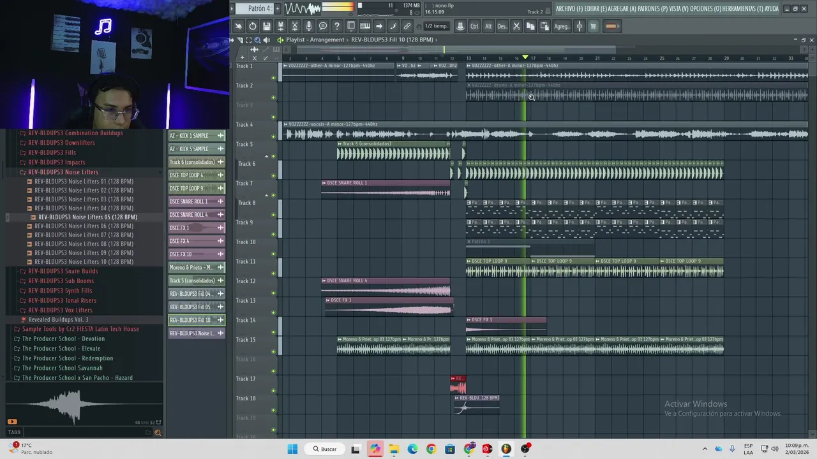The width and height of the screenshot is (817, 459).
Task: Toggle the Ctrl modifier button
Action: pos(474,26)
